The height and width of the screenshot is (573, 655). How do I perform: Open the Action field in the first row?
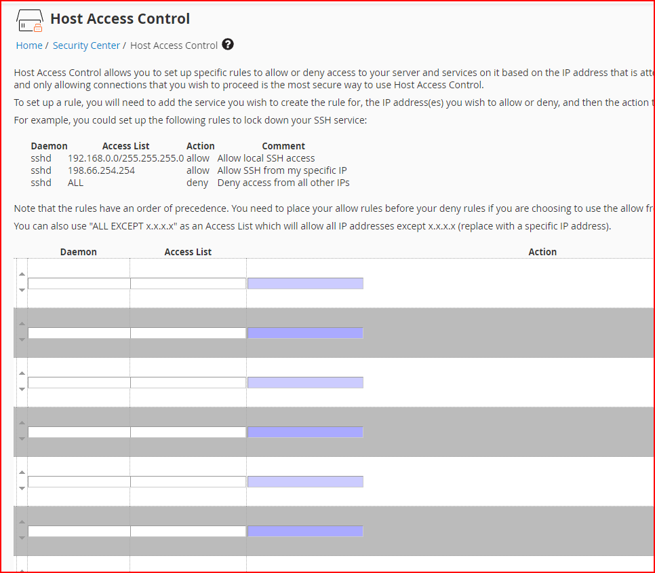click(305, 284)
